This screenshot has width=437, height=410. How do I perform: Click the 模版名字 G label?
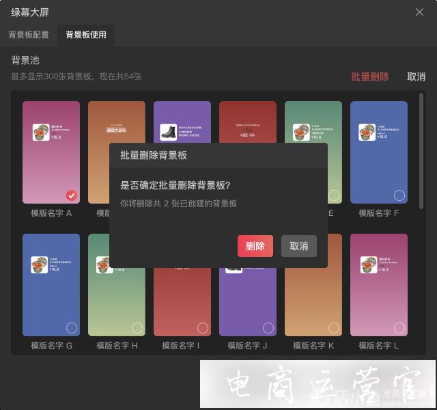click(x=52, y=346)
